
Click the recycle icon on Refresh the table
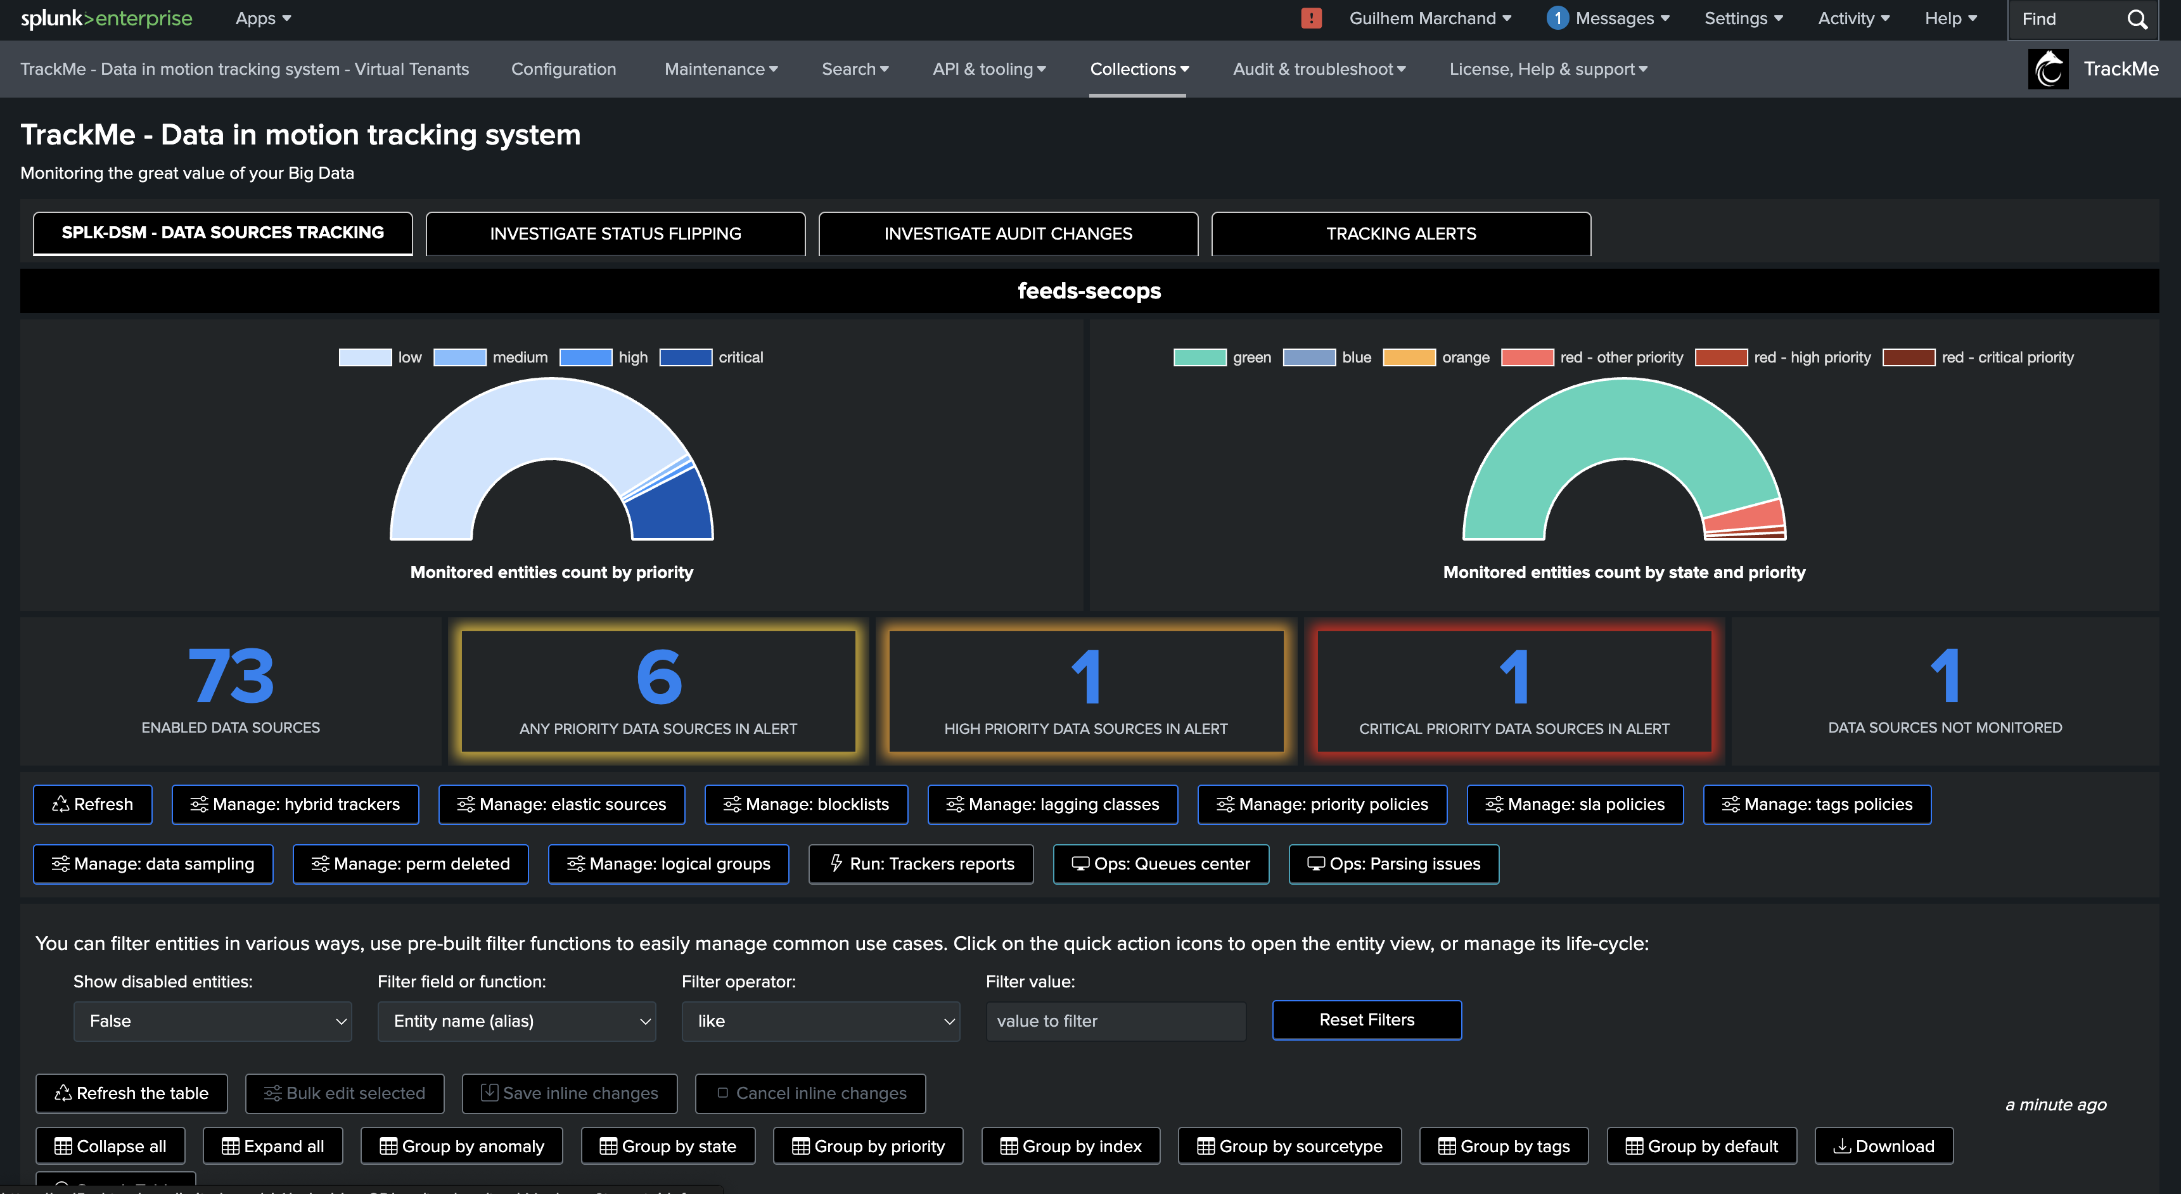63,1093
